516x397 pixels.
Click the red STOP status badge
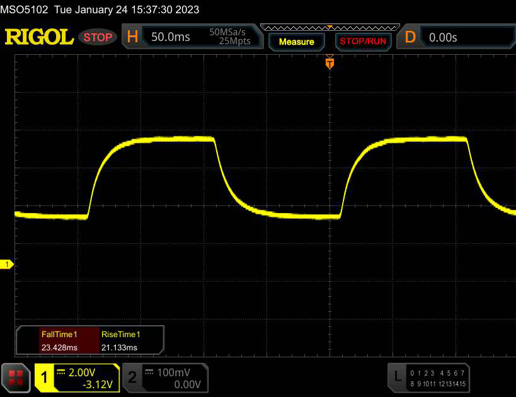point(98,37)
